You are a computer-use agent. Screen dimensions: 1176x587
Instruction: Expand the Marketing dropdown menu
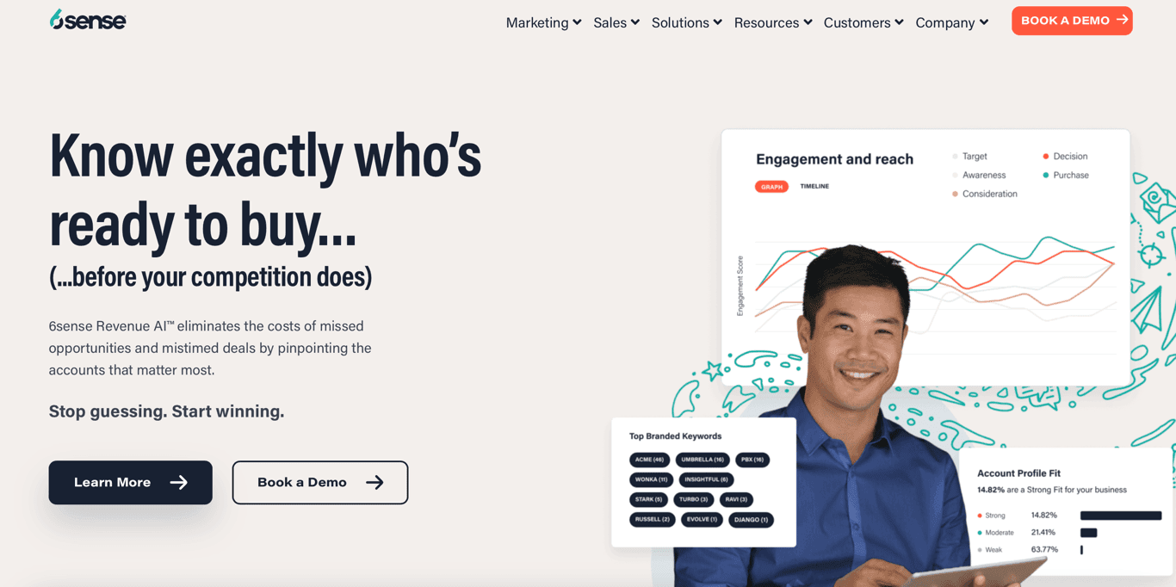click(x=543, y=22)
